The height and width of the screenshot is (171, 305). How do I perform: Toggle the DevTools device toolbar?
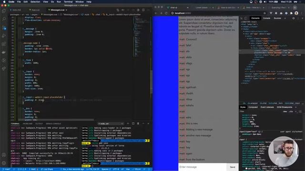tap(246, 18)
